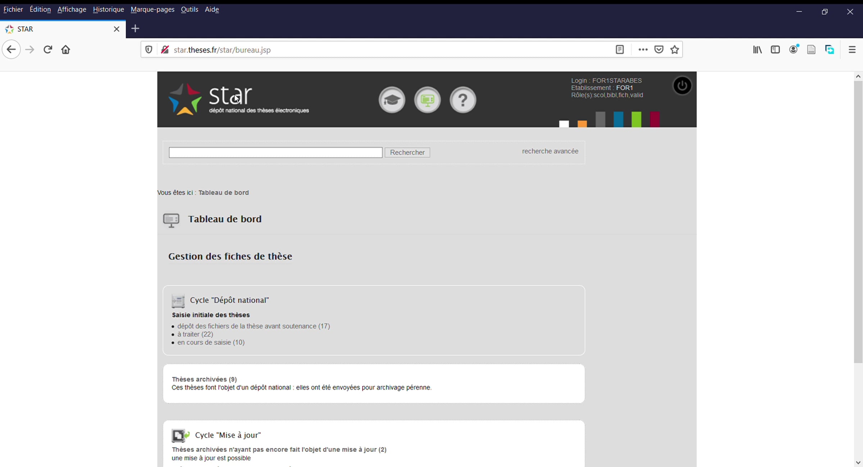
Task: Click into the thesis search text field
Action: click(x=275, y=152)
